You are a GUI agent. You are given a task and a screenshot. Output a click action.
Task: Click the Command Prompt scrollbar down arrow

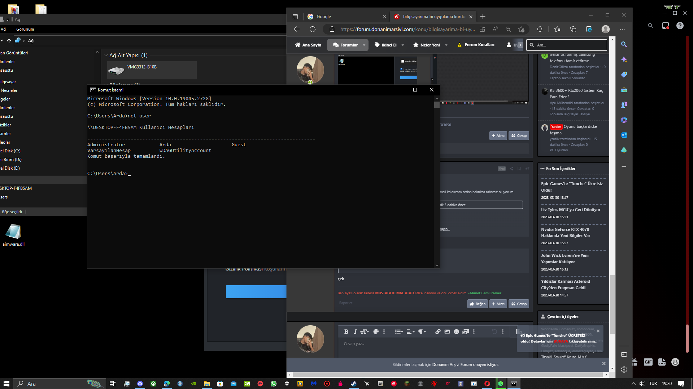click(437, 265)
